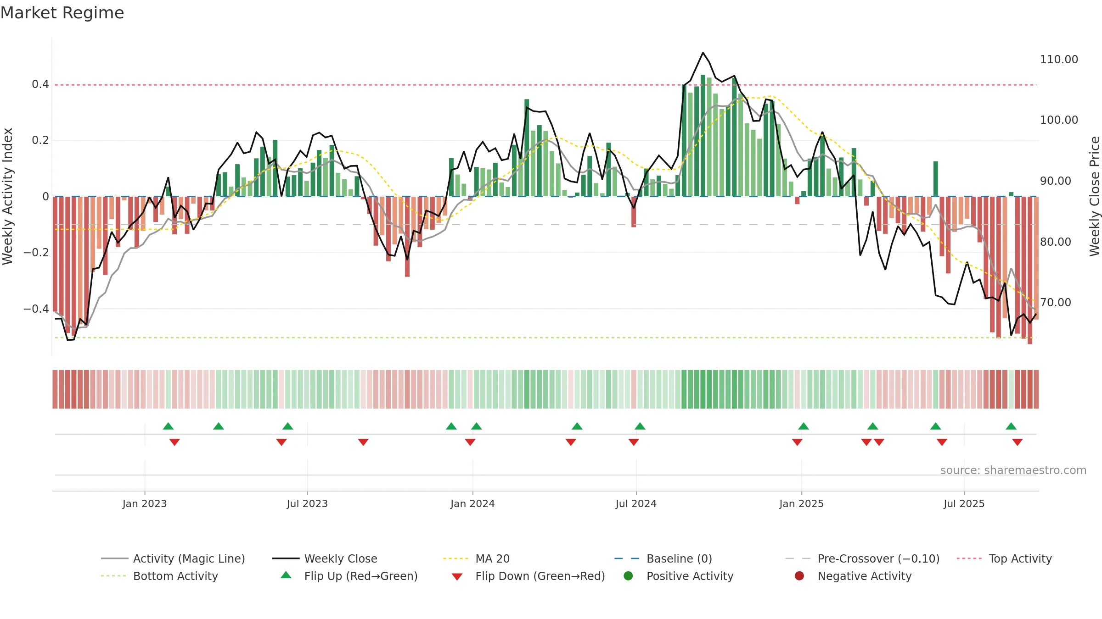Click the last red flip-down marker after Jul 2025
The width and height of the screenshot is (1102, 619).
[1017, 442]
